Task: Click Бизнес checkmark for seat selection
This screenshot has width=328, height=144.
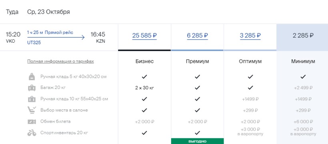Action: [144, 110]
